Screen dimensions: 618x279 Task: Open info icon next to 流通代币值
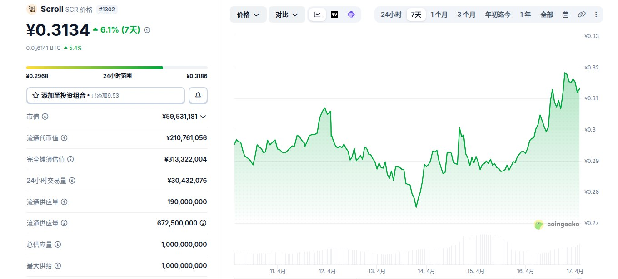tap(64, 138)
